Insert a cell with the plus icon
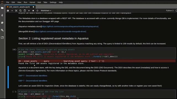The height and width of the screenshot is (99, 177). point(12,10)
